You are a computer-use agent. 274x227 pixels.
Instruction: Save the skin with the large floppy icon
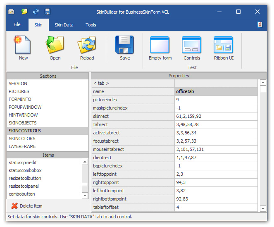click(124, 45)
